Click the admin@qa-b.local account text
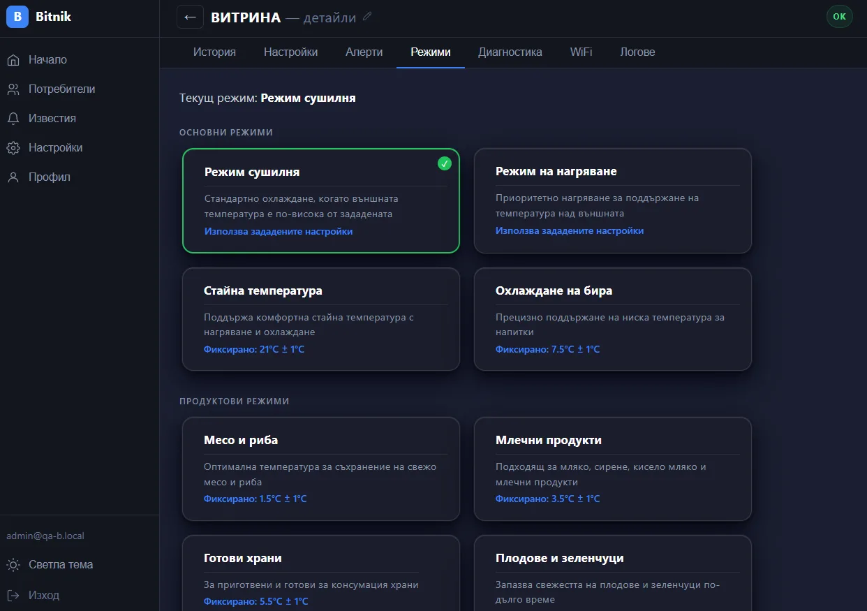867x611 pixels. [x=45, y=536]
